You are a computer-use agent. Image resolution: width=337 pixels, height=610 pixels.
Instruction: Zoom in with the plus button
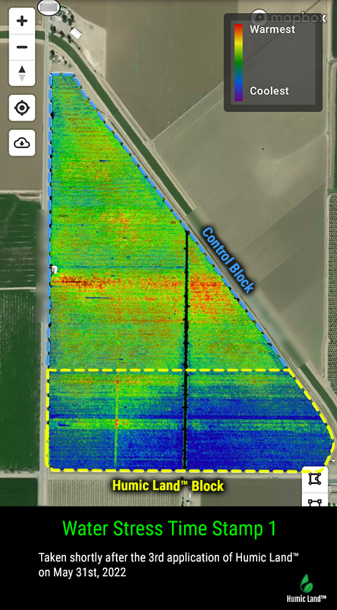coord(22,21)
